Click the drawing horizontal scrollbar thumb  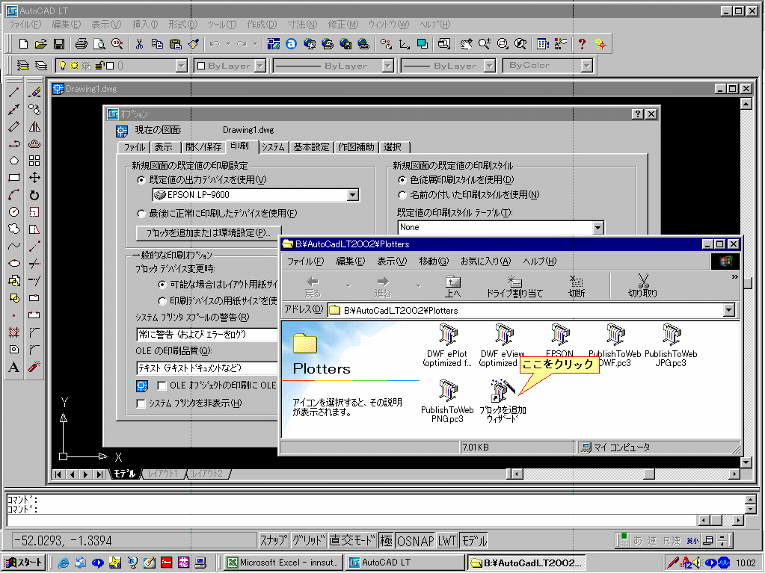pos(649,474)
